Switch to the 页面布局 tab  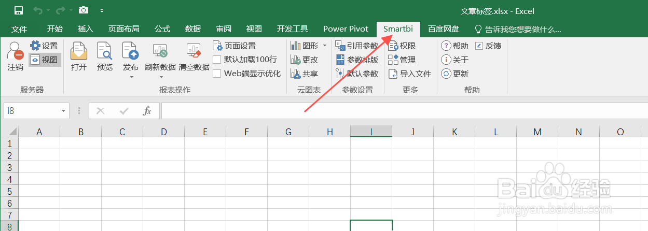123,29
